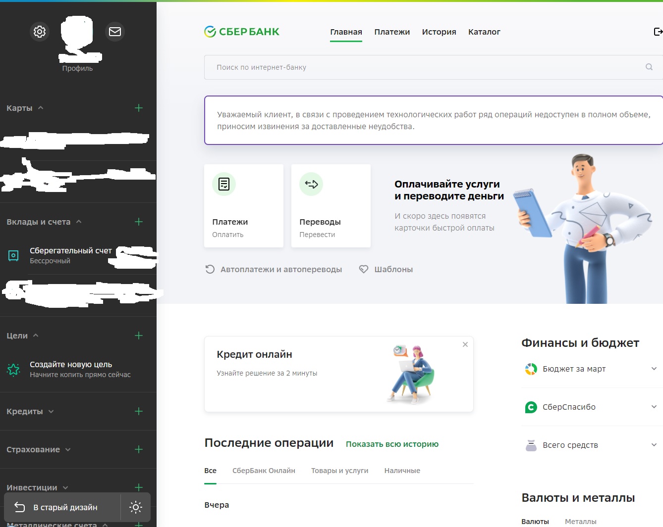The height and width of the screenshot is (527, 663).
Task: Add insurance with Страхование plus
Action: (139, 449)
